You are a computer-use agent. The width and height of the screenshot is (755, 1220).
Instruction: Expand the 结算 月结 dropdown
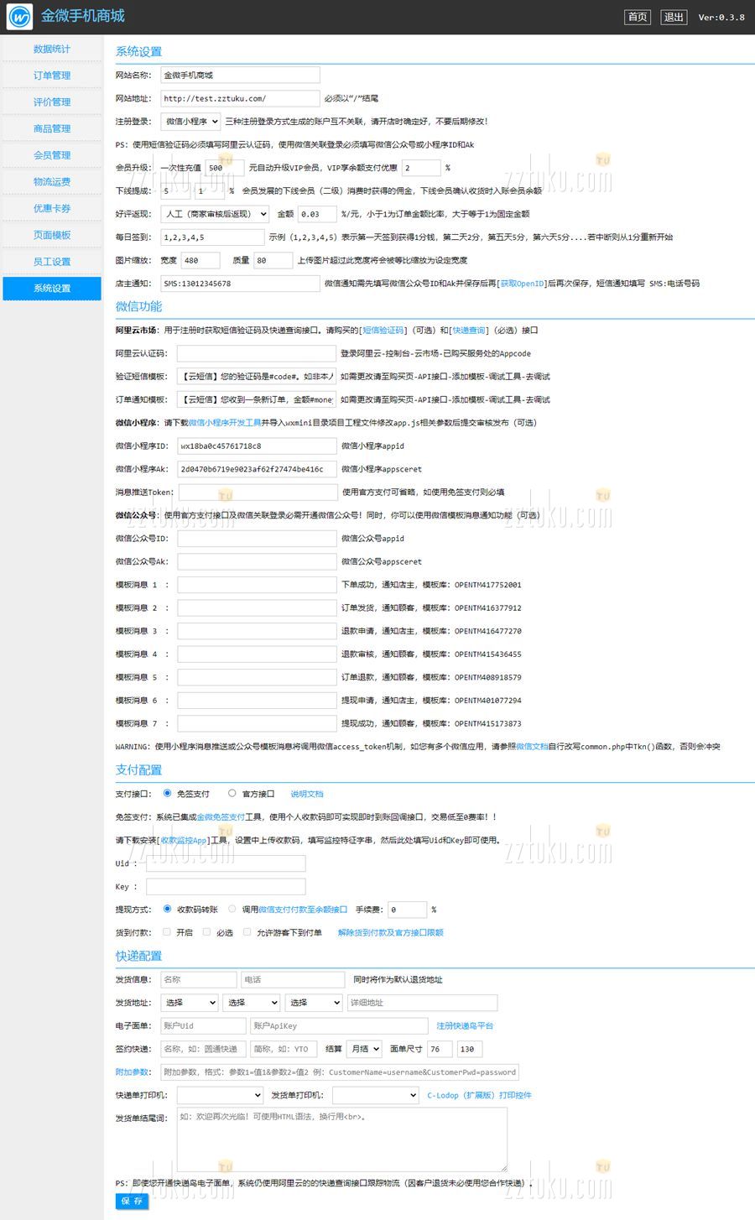[x=365, y=1049]
